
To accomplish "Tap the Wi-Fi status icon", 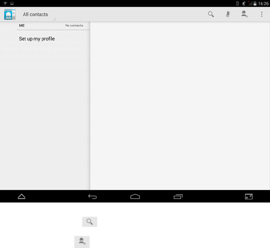I will pos(5,4).
